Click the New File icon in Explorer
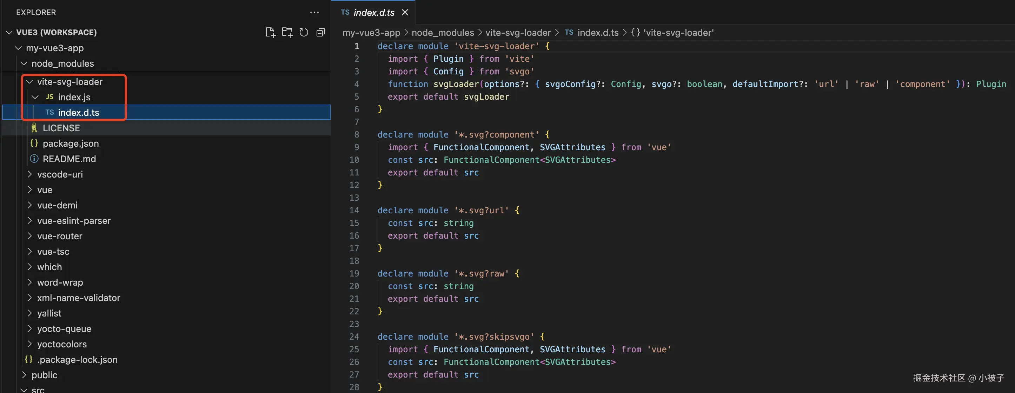The image size is (1015, 393). pyautogui.click(x=270, y=32)
